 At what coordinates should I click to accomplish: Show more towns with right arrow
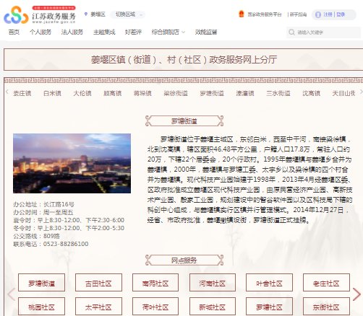(361, 92)
